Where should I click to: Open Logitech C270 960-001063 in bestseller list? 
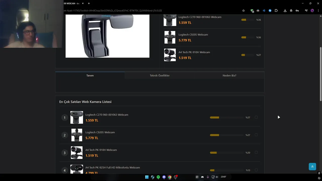tap(107, 115)
